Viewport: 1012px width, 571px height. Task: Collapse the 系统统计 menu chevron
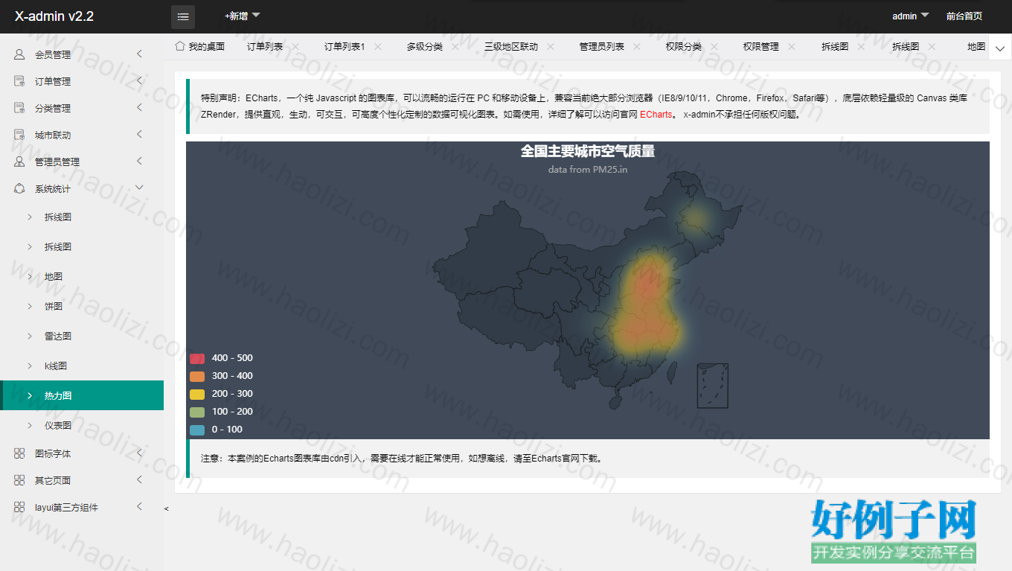[x=139, y=188]
